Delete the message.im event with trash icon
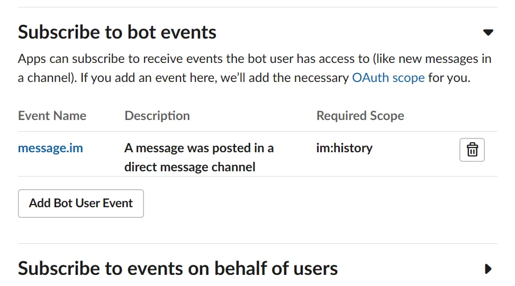Viewport: 515px width, 286px height. (x=472, y=150)
